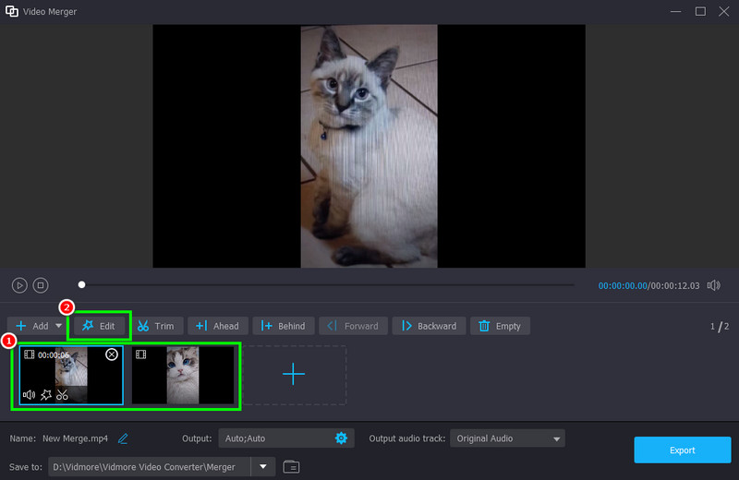Stop the video playback
The height and width of the screenshot is (480, 739).
point(40,286)
